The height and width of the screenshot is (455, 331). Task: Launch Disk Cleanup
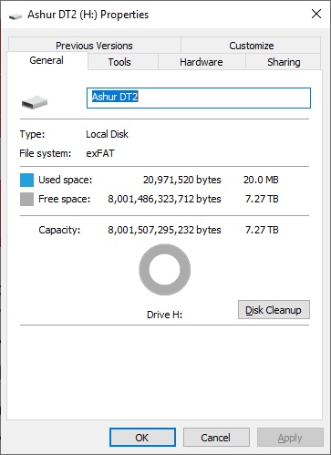[274, 310]
